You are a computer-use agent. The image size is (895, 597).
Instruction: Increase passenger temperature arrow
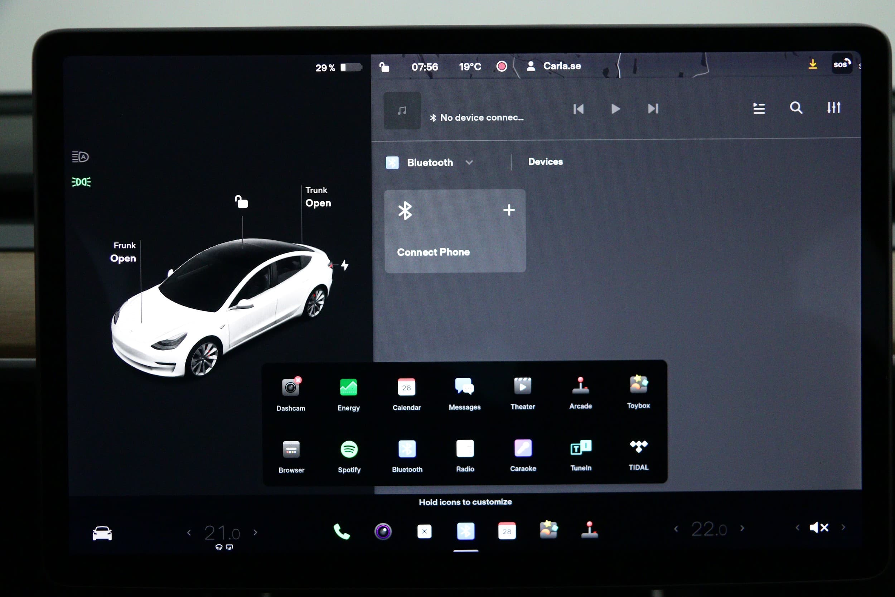(x=742, y=528)
